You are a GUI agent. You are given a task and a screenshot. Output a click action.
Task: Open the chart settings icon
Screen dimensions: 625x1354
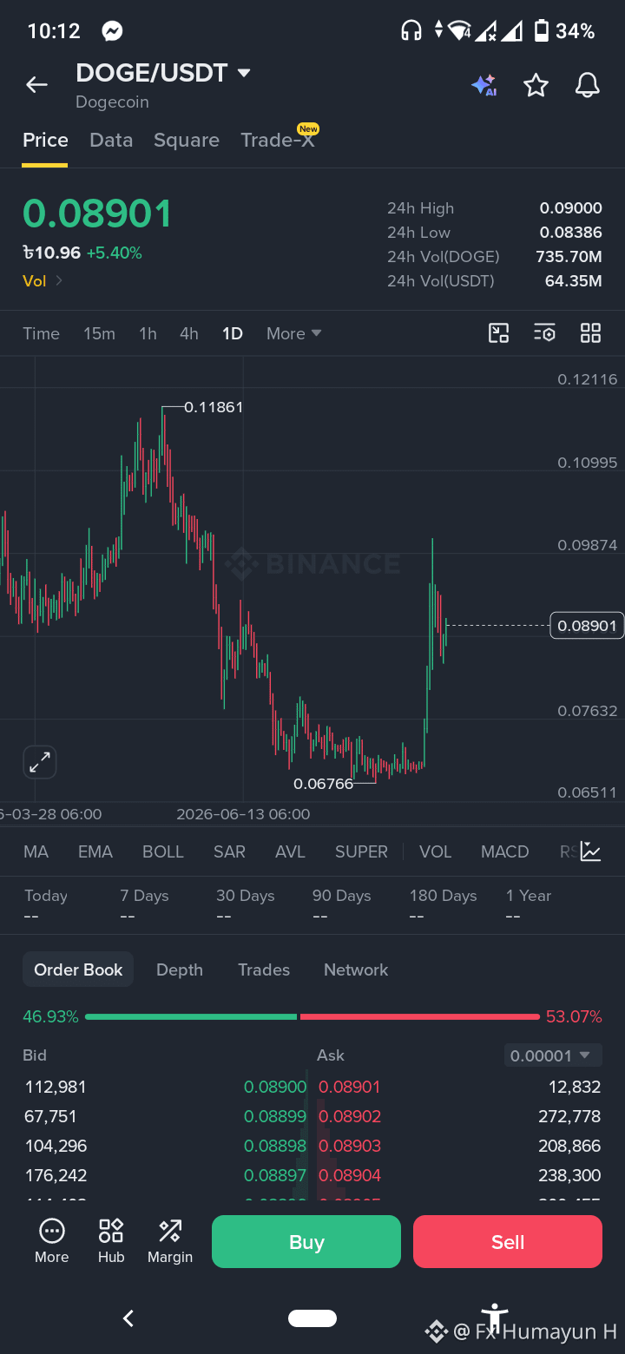pos(544,333)
